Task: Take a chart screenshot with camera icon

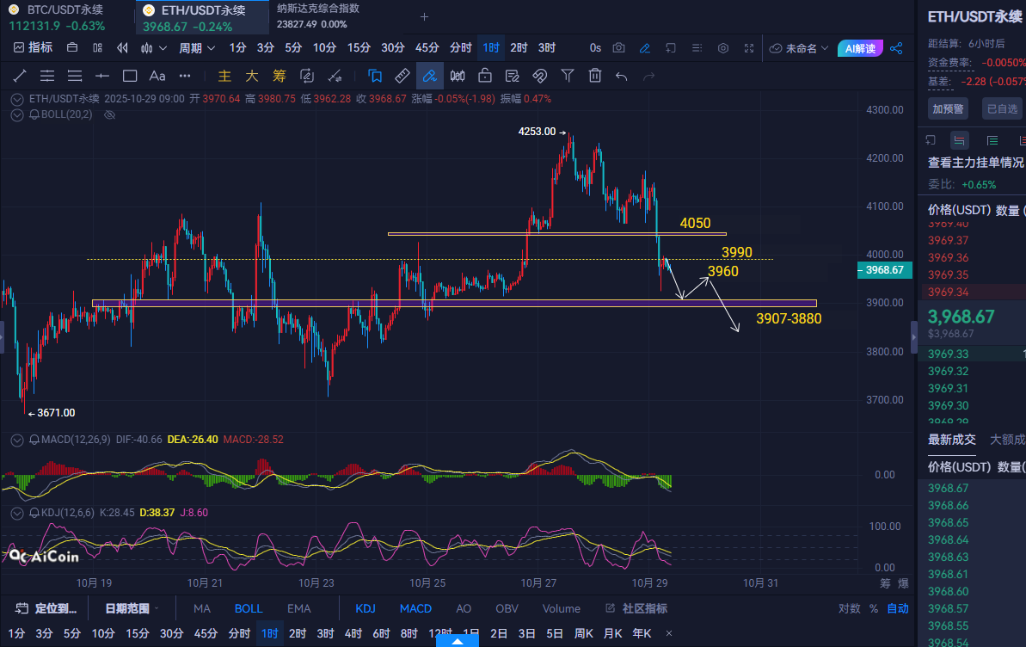Action: (x=618, y=48)
